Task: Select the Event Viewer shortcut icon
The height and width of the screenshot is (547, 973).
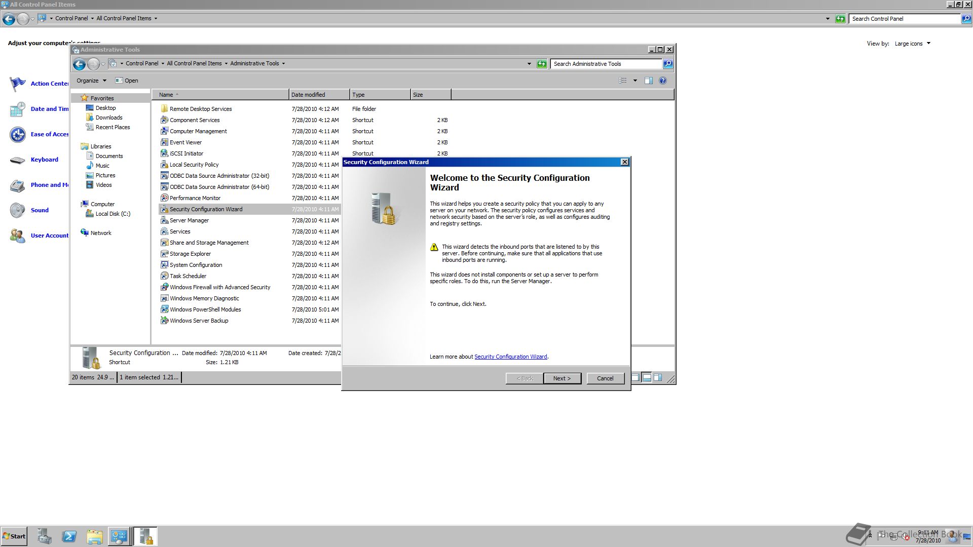Action: click(164, 142)
